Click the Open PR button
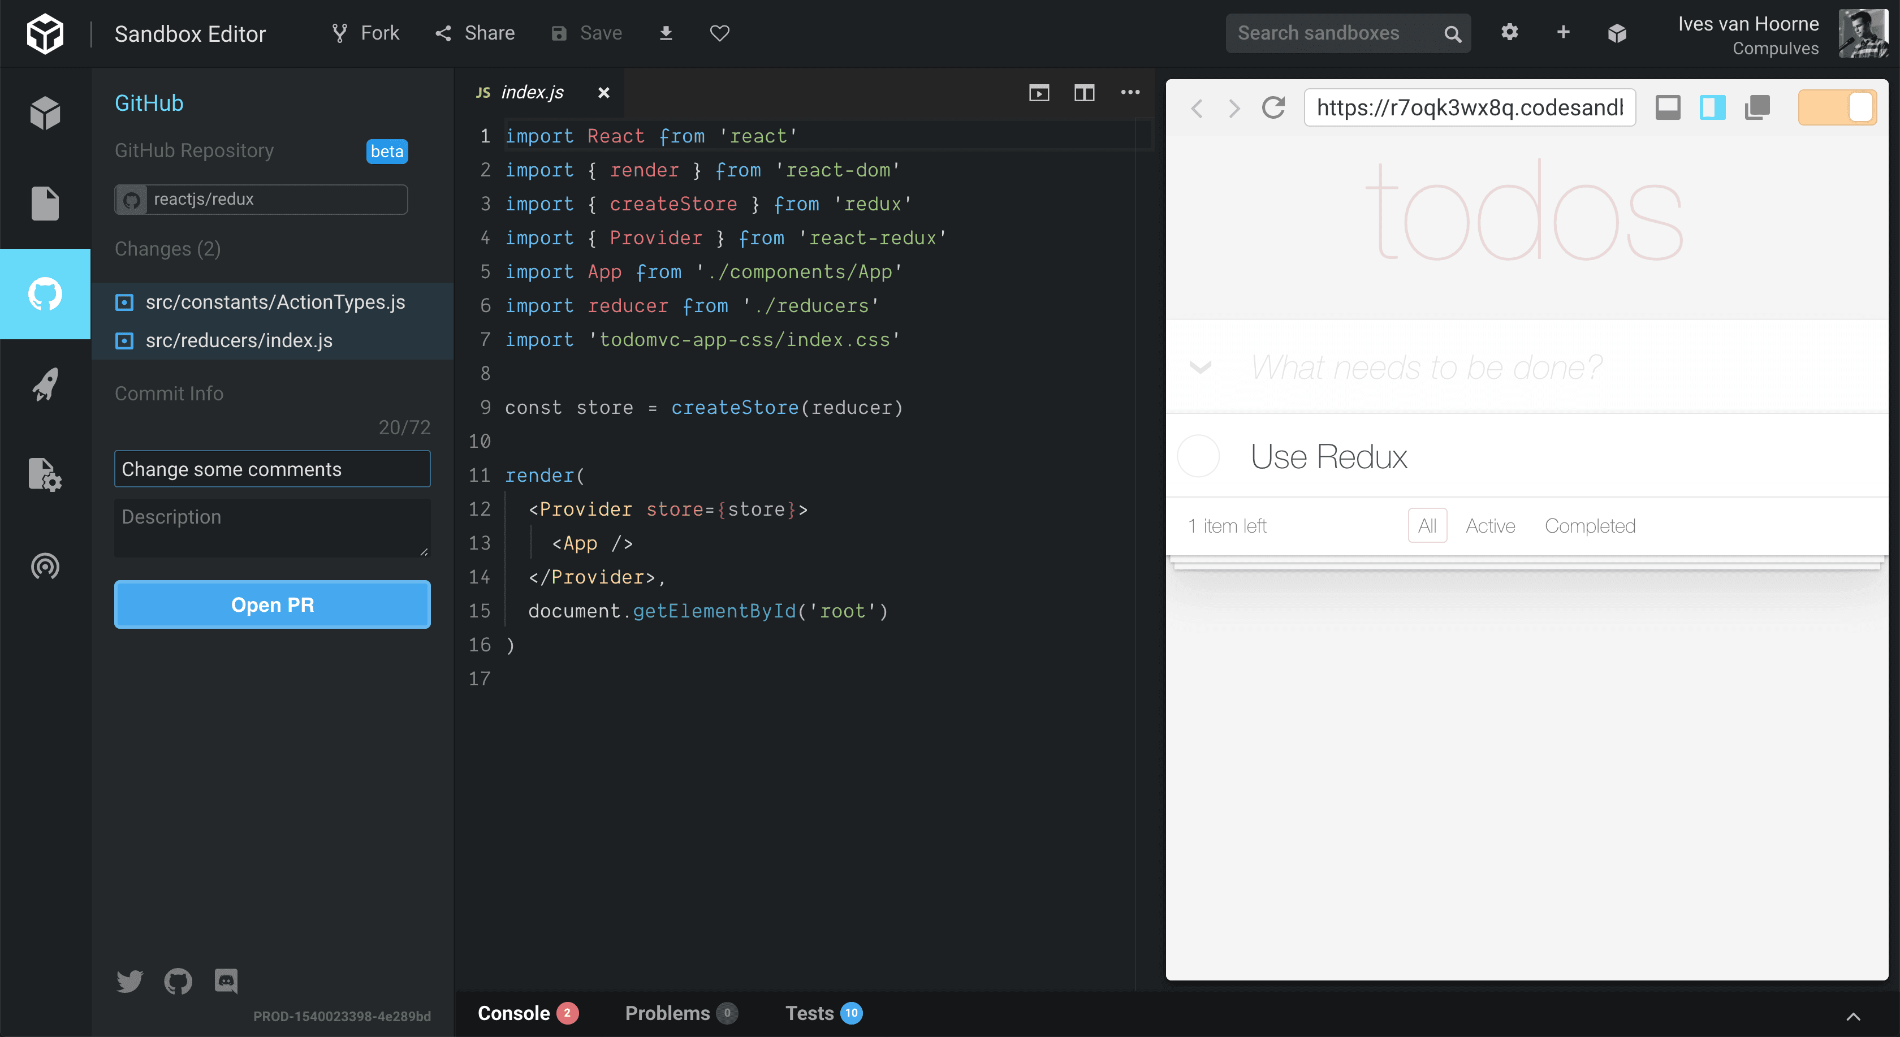 click(272, 604)
